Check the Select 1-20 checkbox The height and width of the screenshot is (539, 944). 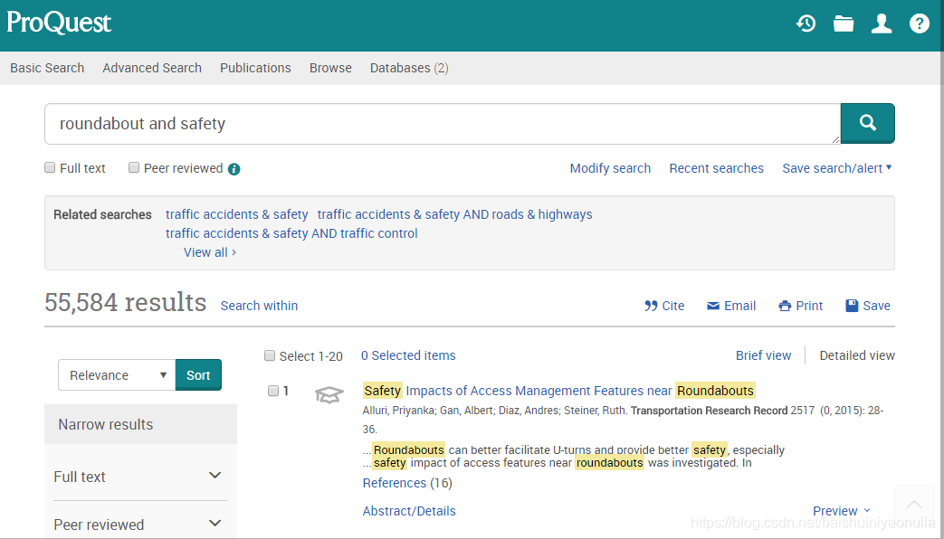click(270, 355)
